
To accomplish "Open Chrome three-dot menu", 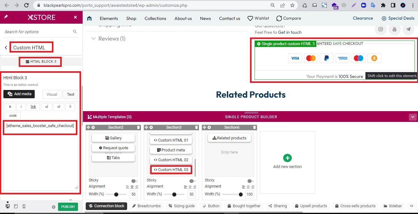I will [412, 5].
